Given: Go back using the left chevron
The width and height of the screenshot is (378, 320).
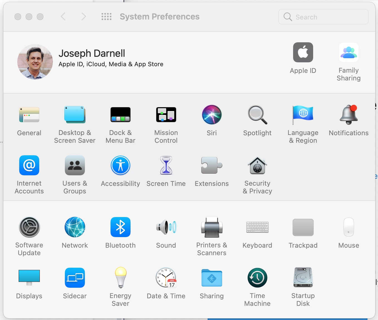Looking at the screenshot, I should click(x=63, y=17).
